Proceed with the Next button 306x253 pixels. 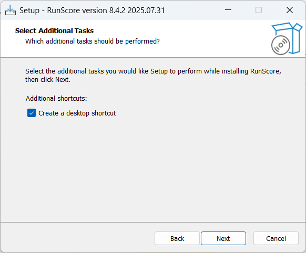(x=223, y=238)
